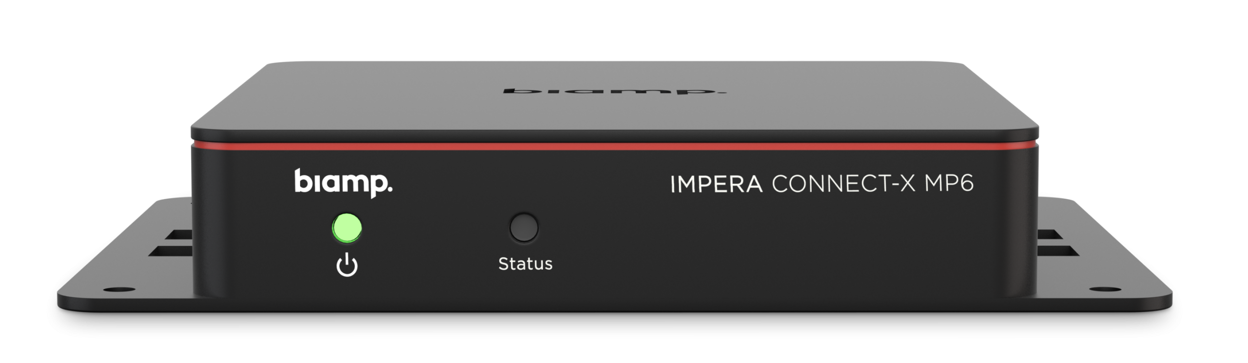
Task: Click the word IMPERA
Action: [x=716, y=184]
